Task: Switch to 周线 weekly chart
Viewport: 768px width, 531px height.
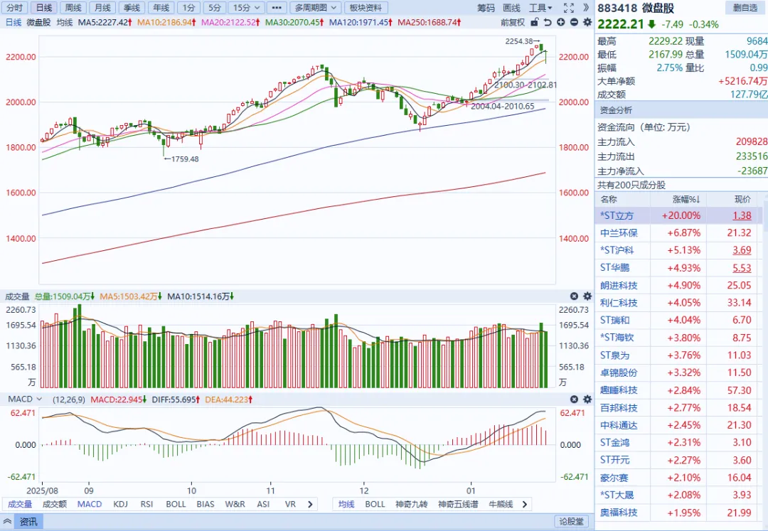Action: click(73, 8)
